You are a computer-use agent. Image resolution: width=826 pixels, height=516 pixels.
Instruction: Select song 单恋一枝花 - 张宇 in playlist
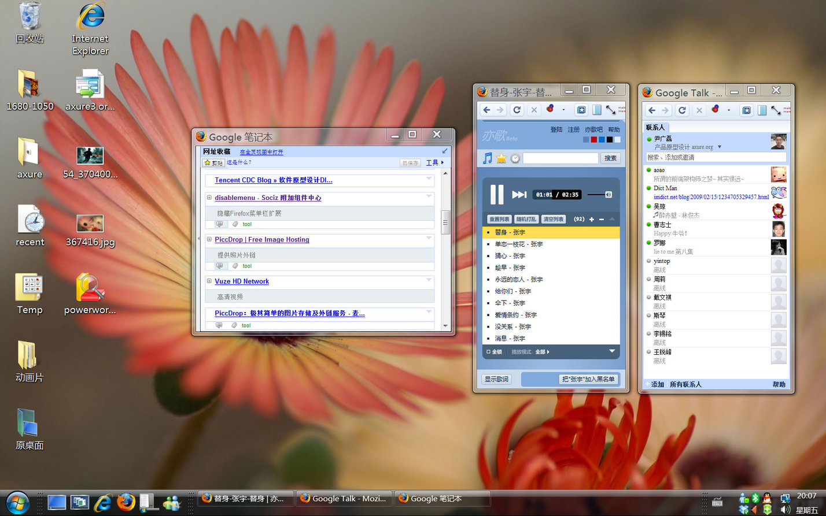pyautogui.click(x=551, y=244)
